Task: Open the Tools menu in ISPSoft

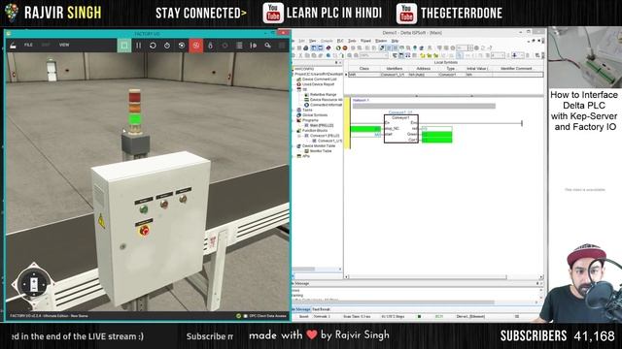Action: point(352,41)
